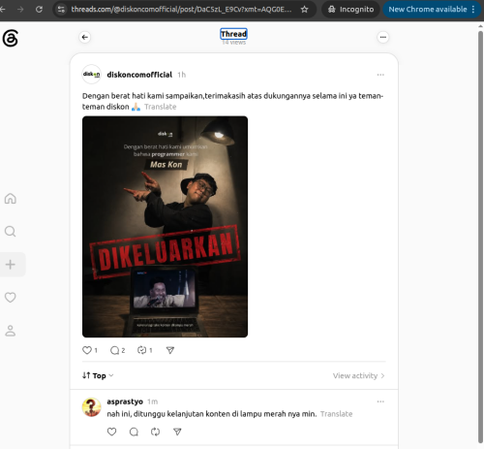Open Activity with the sidebar heart icon

click(x=11, y=298)
